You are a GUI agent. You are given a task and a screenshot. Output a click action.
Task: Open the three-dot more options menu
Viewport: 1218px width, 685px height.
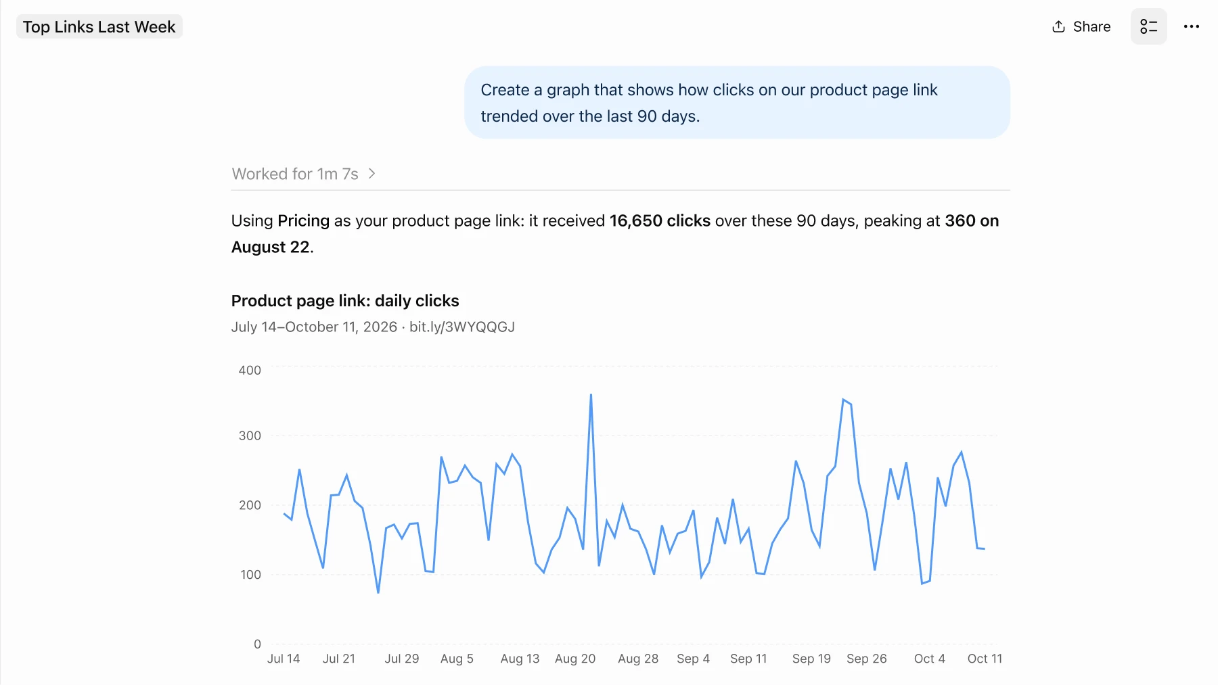point(1191,26)
